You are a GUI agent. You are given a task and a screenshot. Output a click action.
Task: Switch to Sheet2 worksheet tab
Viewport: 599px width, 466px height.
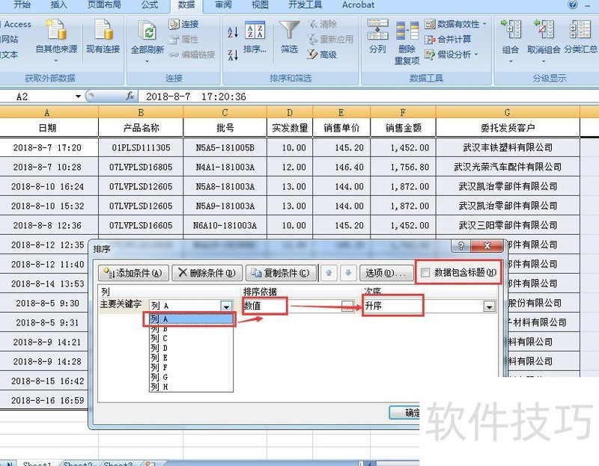click(x=78, y=463)
